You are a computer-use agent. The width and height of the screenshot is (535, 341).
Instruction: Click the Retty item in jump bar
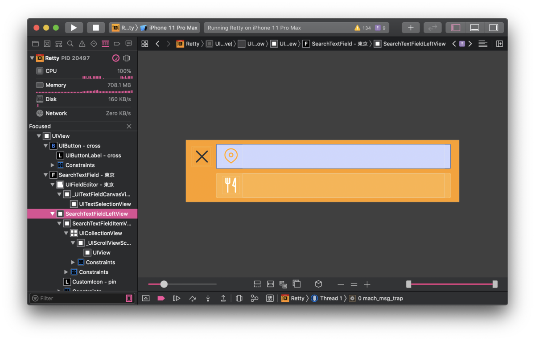click(188, 44)
